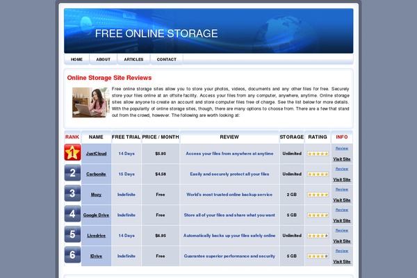Click the FREE ONLINE STORAGE banner title
417x278 pixels.
pos(156,33)
